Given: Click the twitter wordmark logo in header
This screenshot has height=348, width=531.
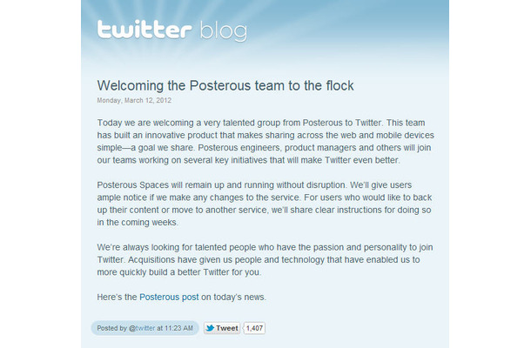Looking at the screenshot, I should click(x=145, y=29).
